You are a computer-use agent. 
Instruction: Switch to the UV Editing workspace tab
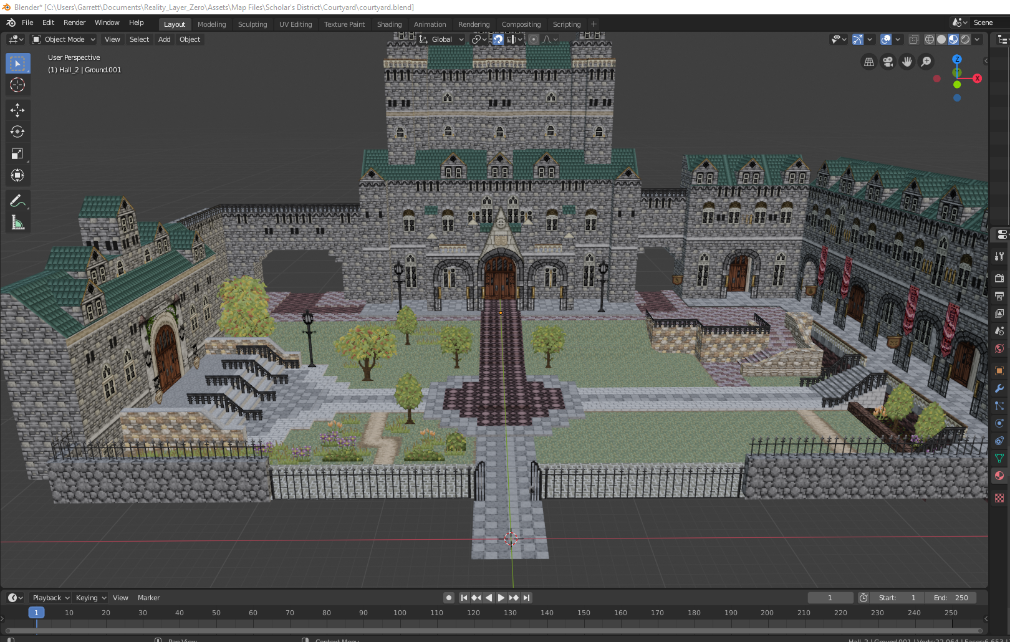[296, 24]
